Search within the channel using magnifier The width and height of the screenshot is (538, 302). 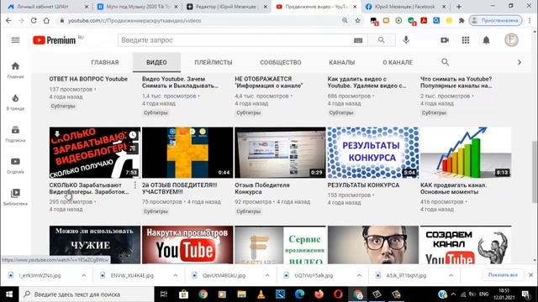point(445,62)
